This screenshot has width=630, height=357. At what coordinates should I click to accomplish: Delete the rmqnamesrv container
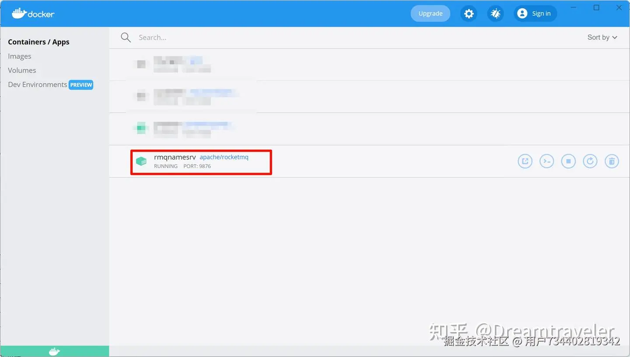(612, 161)
